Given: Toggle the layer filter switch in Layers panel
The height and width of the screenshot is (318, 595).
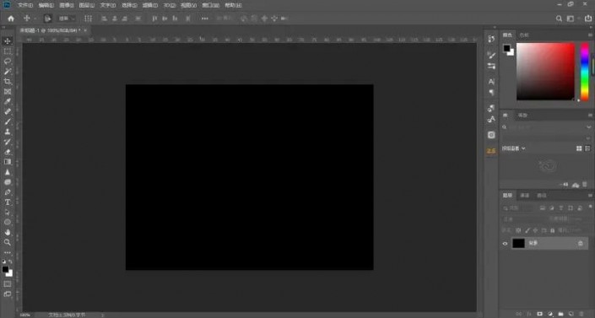Looking at the screenshot, I should coord(590,208).
